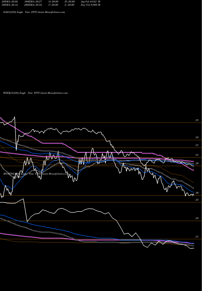This screenshot has width=202, height=291.
Task: Select the 'C:' close price value
Action: [53, 5]
